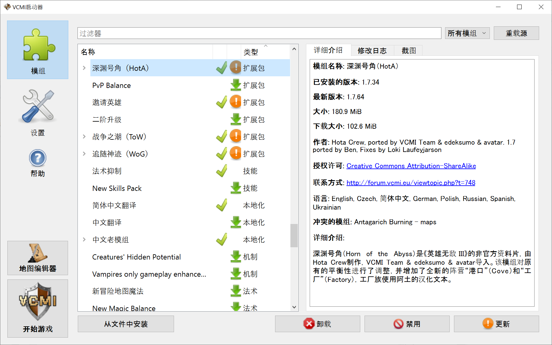Open the 所有模组 filter dropdown
The height and width of the screenshot is (345, 552).
pyautogui.click(x=467, y=33)
